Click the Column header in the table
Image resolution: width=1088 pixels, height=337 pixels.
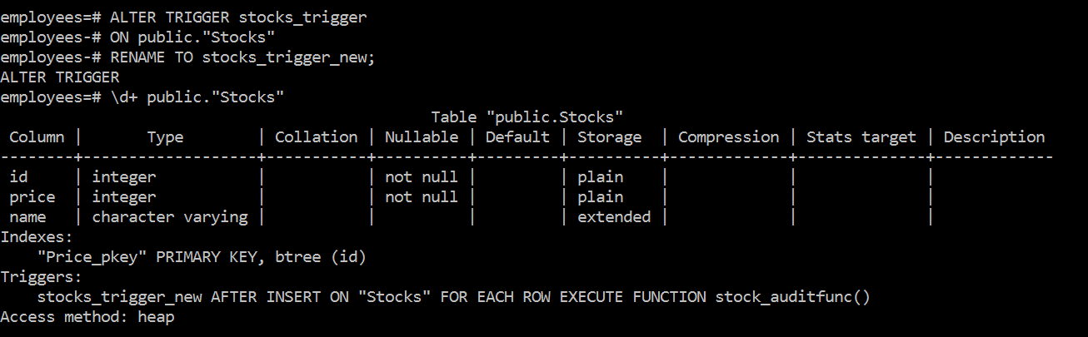[x=37, y=137]
